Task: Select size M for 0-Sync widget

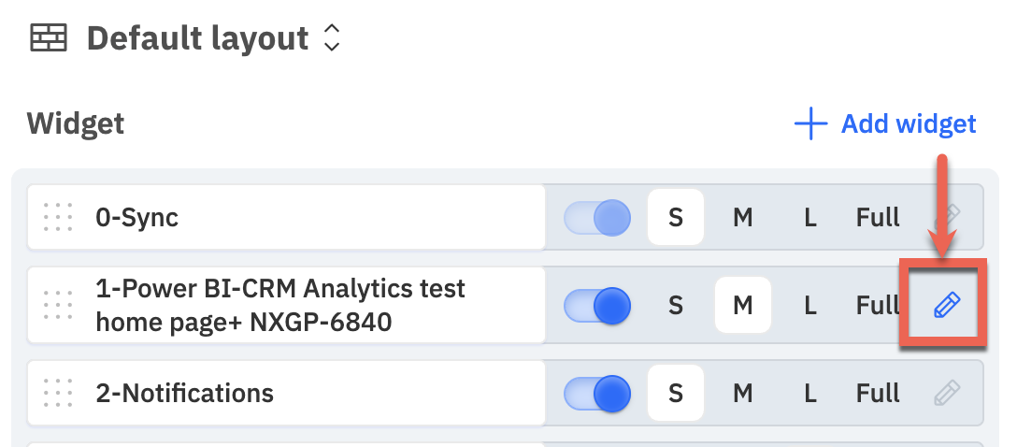Action: pos(742,217)
